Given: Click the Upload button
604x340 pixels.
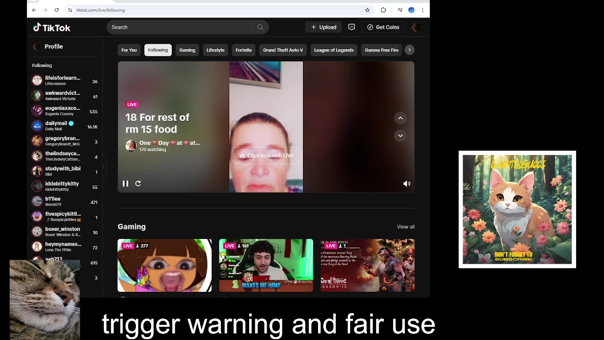Looking at the screenshot, I should tap(324, 27).
